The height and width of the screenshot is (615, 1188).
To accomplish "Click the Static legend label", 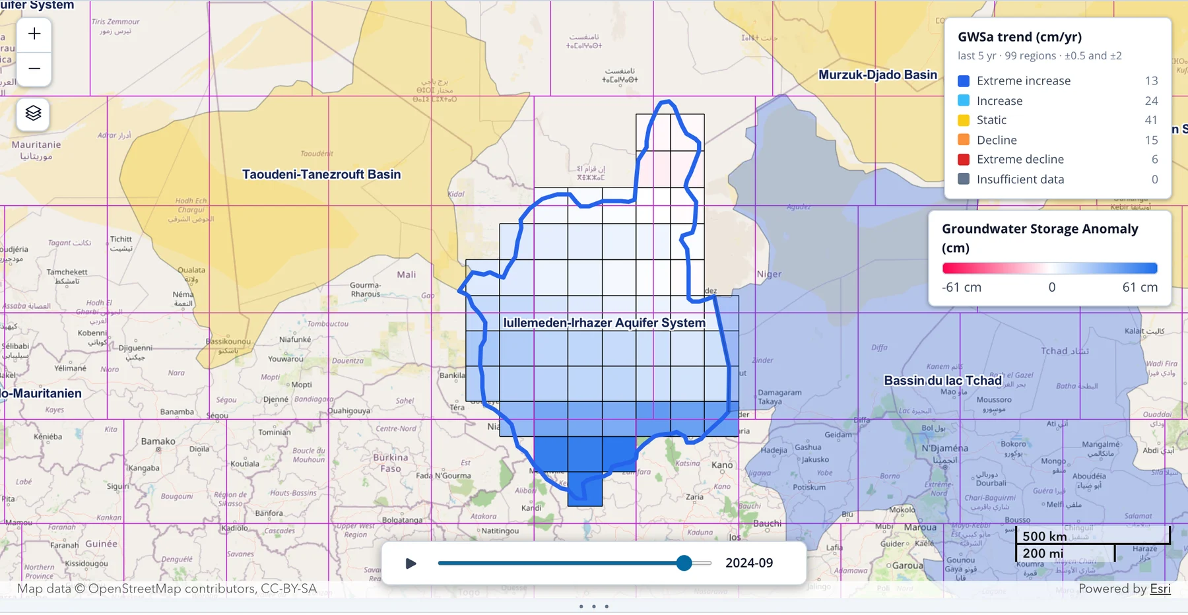I will pos(991,120).
